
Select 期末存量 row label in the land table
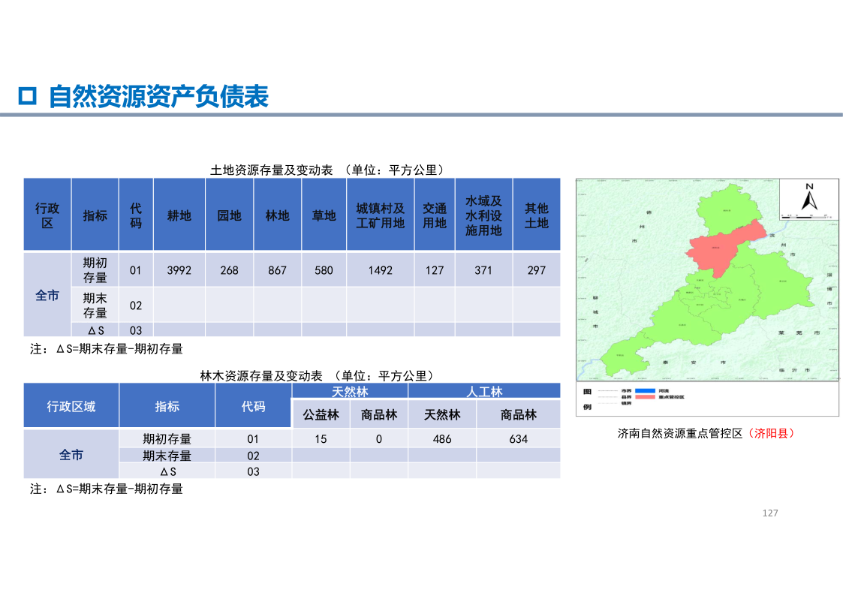[x=95, y=305]
